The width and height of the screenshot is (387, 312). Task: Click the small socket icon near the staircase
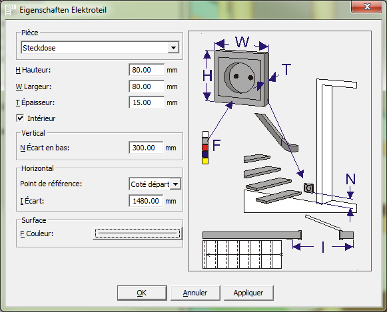pos(308,188)
